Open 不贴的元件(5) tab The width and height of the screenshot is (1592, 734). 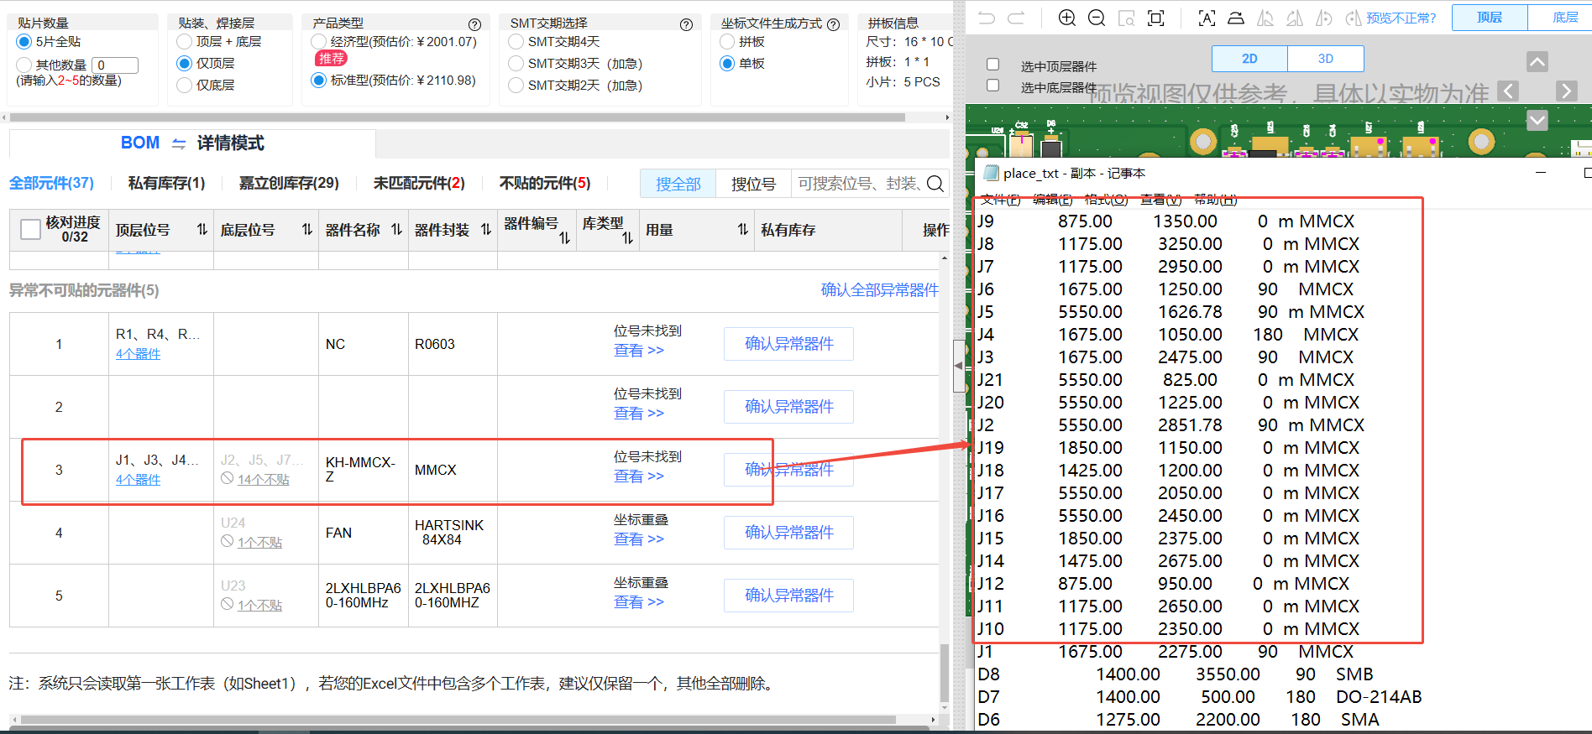[545, 183]
